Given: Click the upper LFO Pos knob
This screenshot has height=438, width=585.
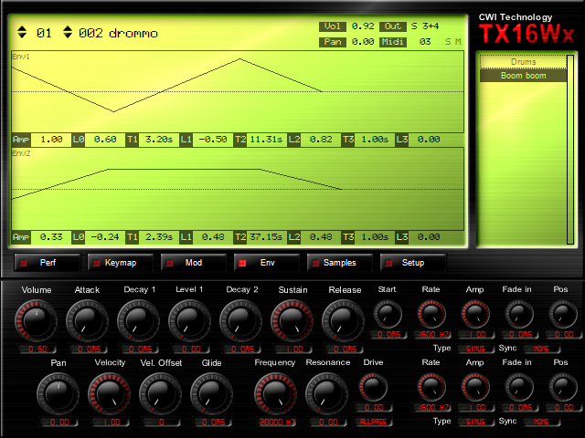Looking at the screenshot, I should (563, 315).
